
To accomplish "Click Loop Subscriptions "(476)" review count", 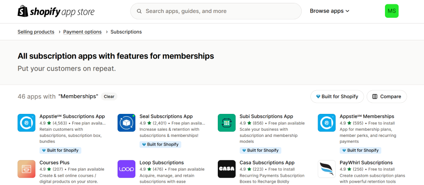I will [158, 169].
